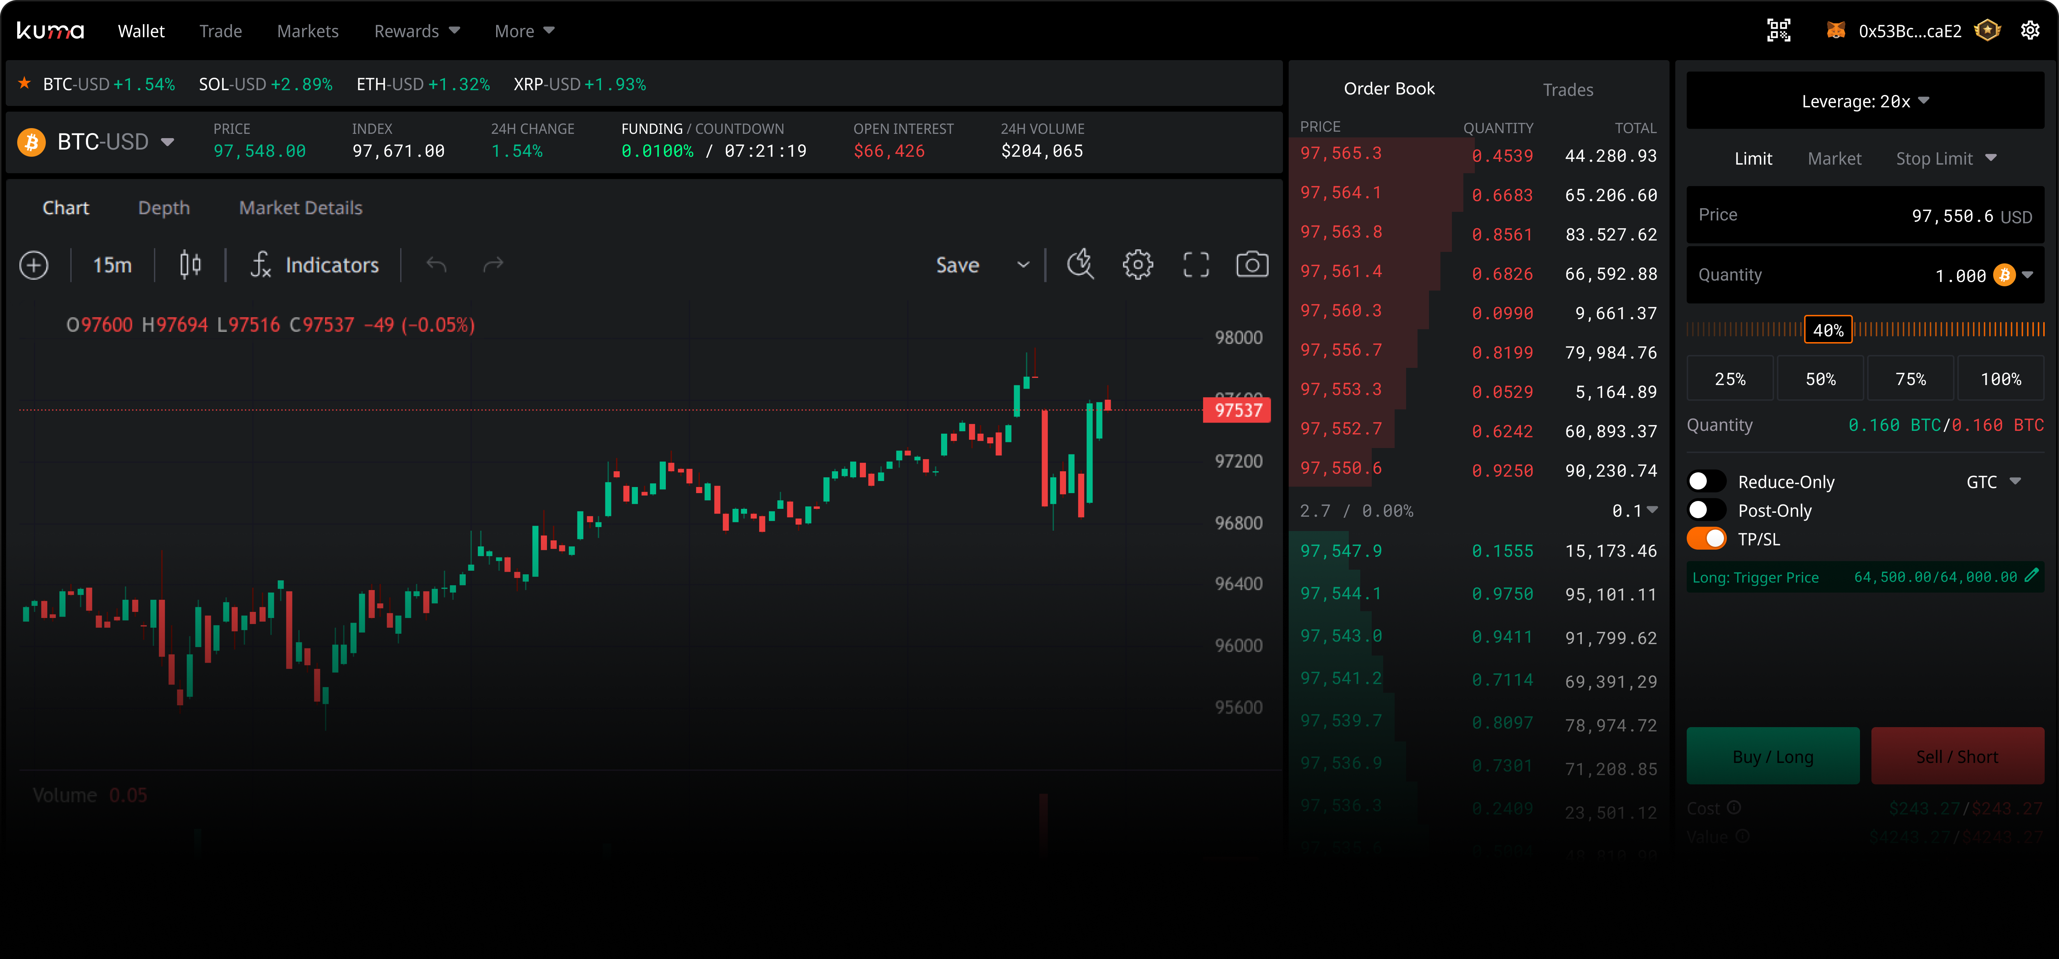Undo the last chart action
2059x959 pixels.
point(436,264)
